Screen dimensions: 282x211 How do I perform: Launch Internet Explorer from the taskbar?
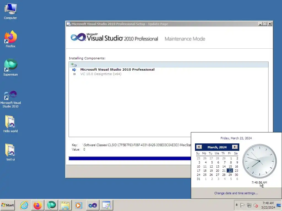tap(24, 205)
